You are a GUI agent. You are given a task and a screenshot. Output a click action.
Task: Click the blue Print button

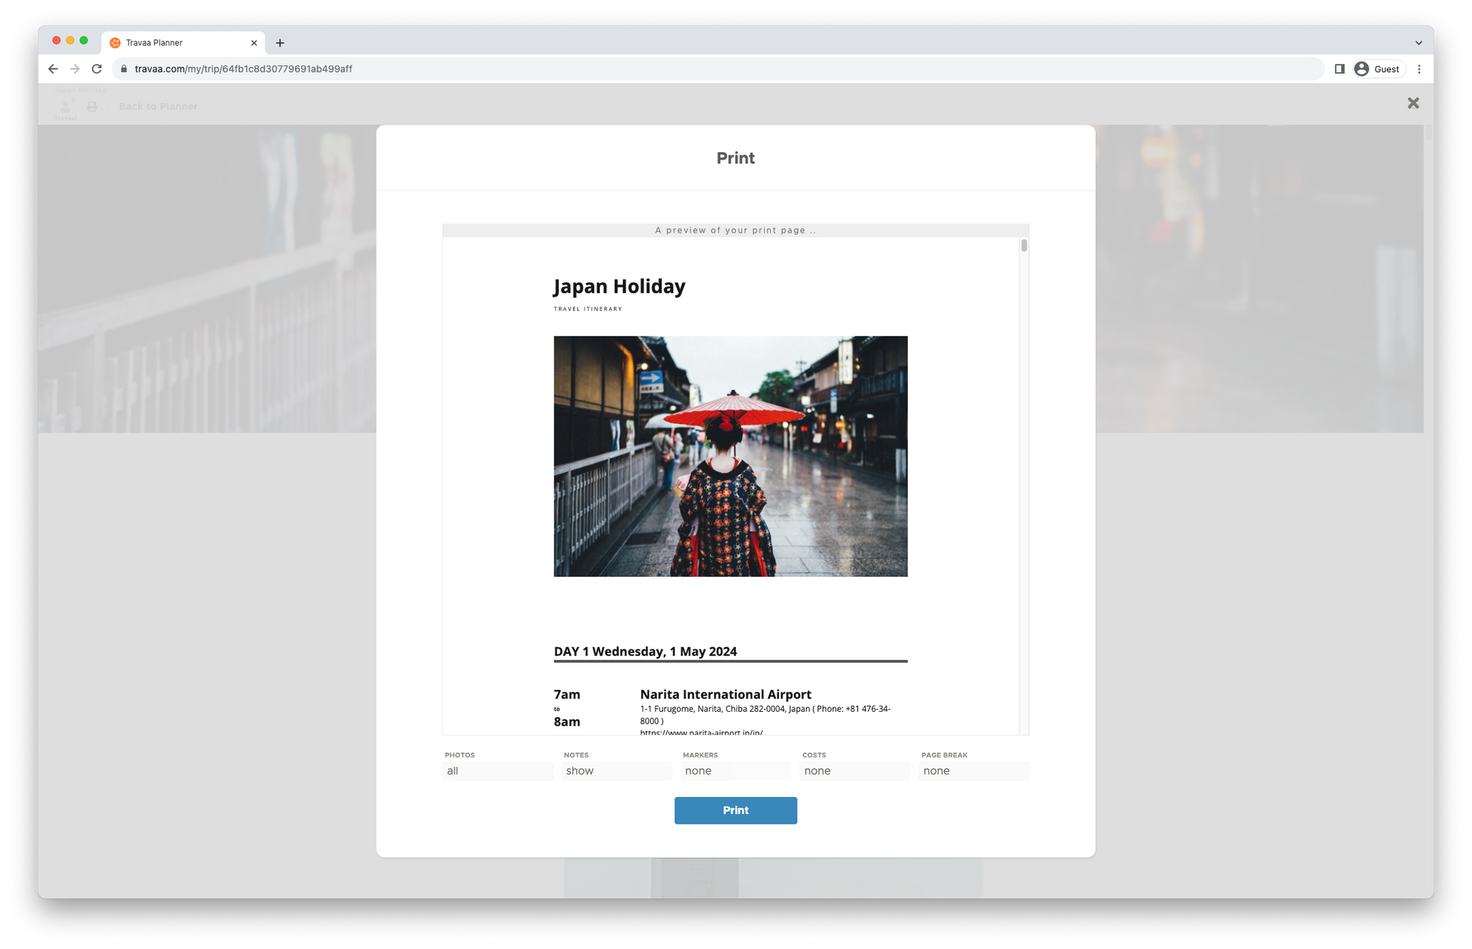[735, 810]
